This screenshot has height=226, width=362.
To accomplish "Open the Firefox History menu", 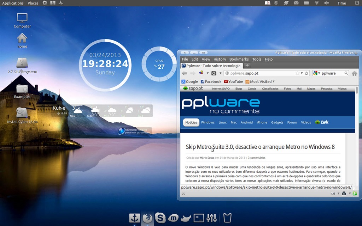I will [220, 59].
